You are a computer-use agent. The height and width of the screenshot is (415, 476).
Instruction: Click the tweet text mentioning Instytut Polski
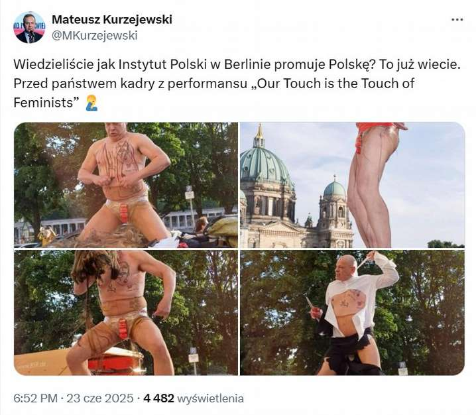coord(237,64)
